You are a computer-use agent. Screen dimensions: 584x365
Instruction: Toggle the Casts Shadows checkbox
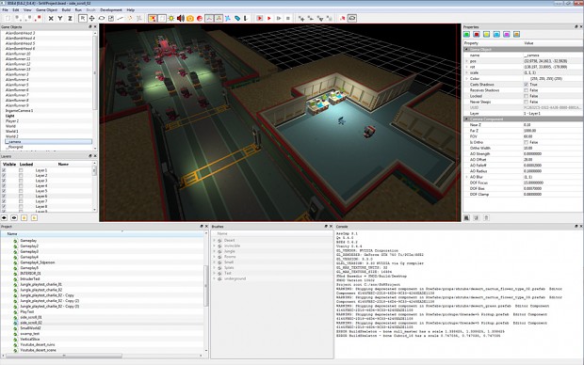[526, 85]
